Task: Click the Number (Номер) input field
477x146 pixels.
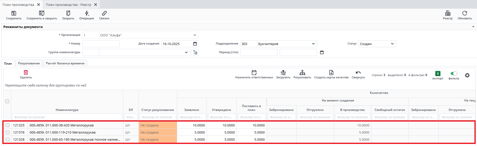Action: (x=101, y=44)
